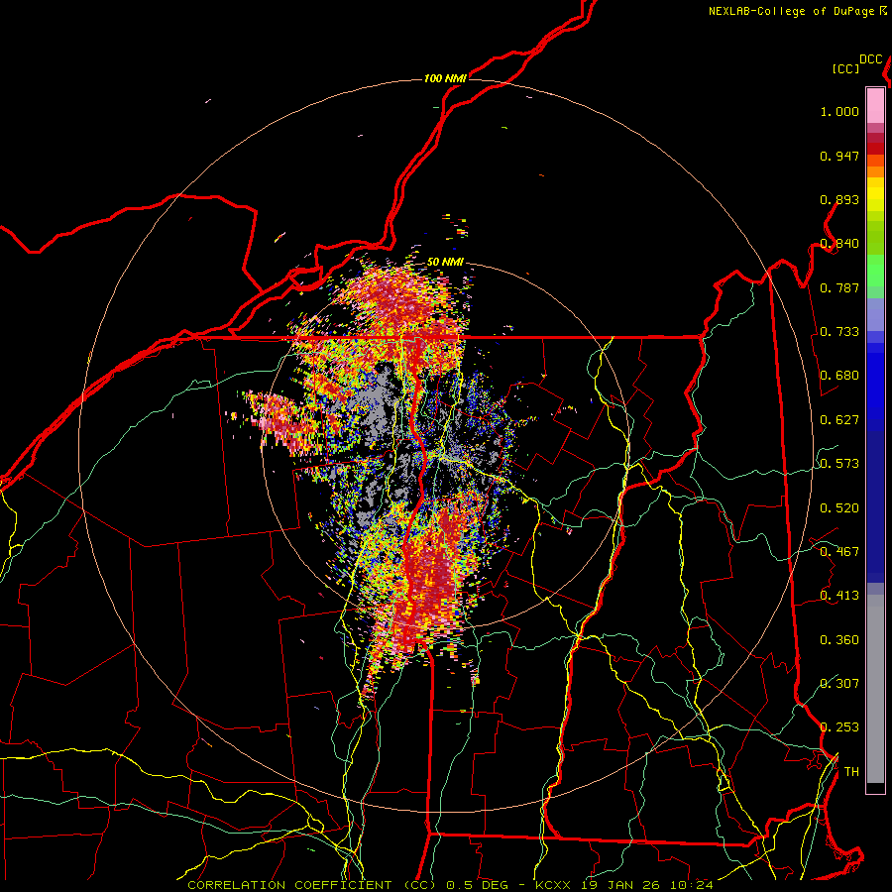This screenshot has height=892, width=892.
Task: Select the 0.733 colorbar value
Action: pos(839,332)
